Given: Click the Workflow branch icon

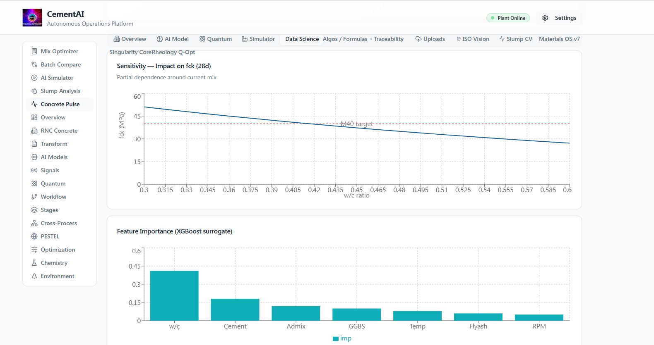Looking at the screenshot, I should 34,197.
